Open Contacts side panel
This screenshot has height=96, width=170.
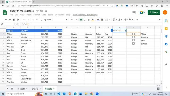coord(166,44)
